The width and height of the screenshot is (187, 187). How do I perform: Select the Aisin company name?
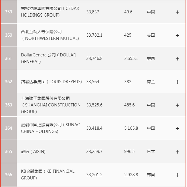[33, 152]
